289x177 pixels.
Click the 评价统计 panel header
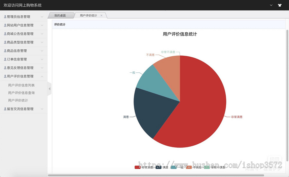[x=169, y=24]
